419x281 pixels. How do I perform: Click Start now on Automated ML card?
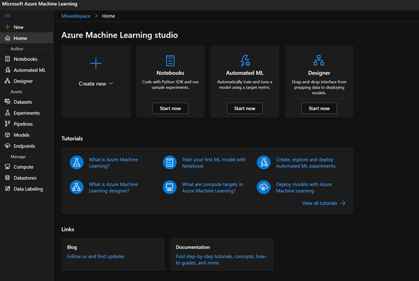244,109
